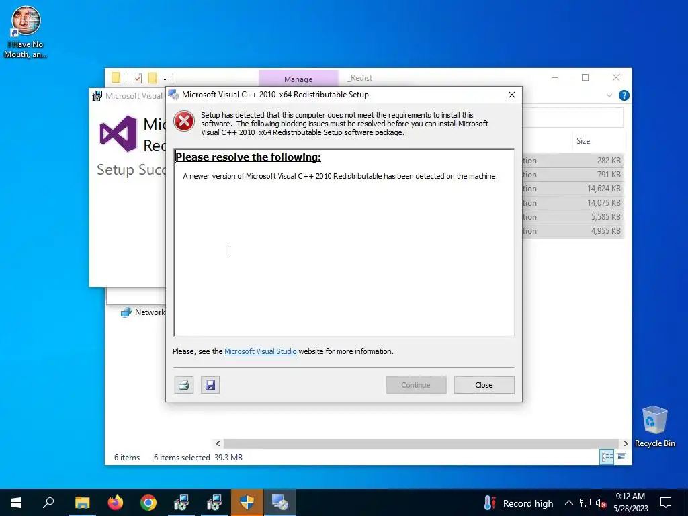The height and width of the screenshot is (516, 688).
Task: Select the file row sized 14,624 KB
Action: [572, 189]
